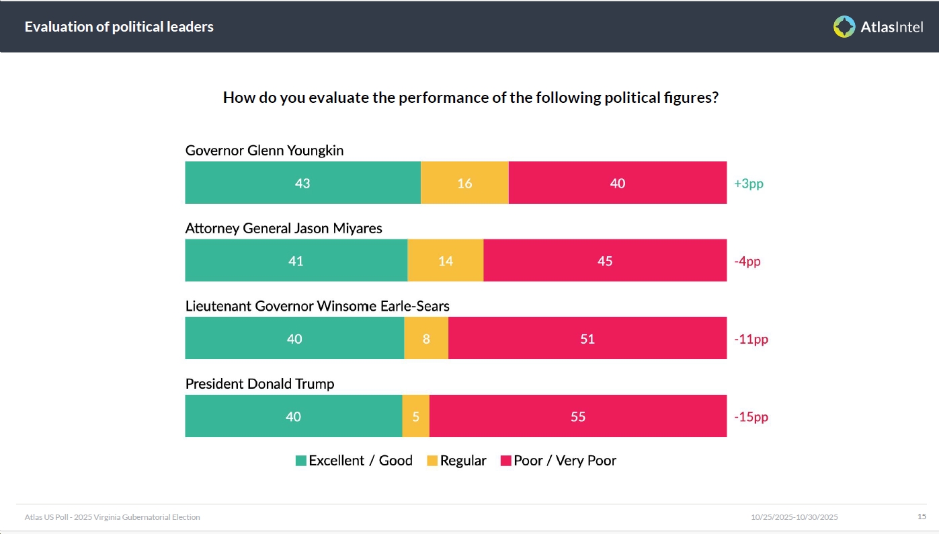Click the green Excellent / Good legend swatch

point(301,461)
